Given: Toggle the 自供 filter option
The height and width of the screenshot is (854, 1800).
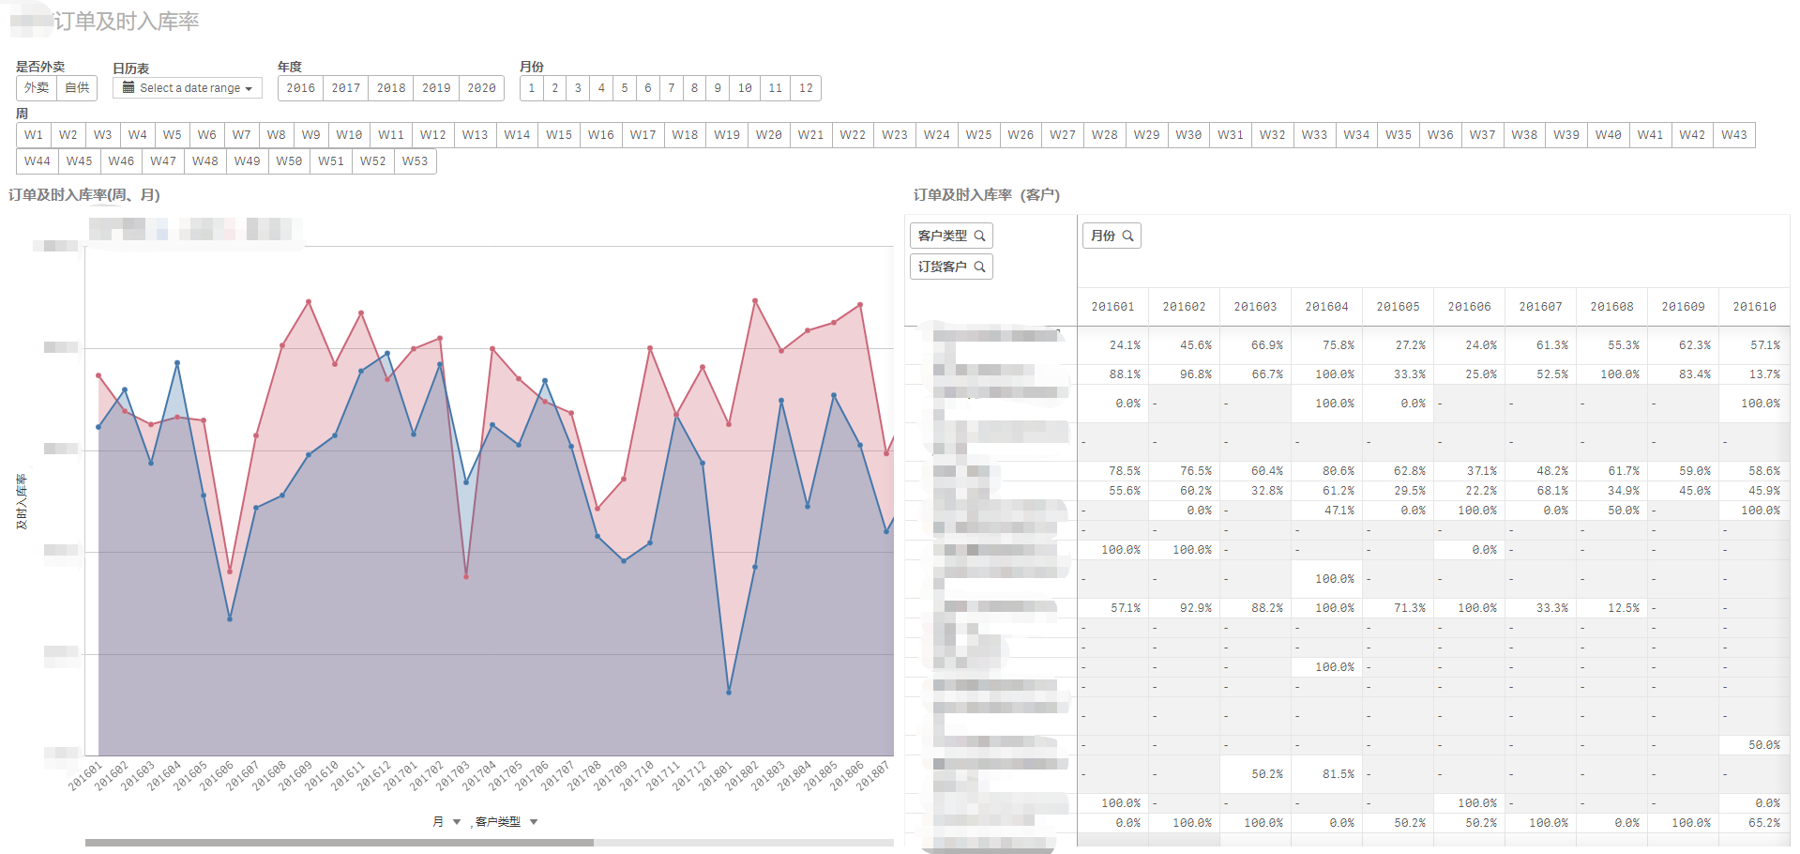Looking at the screenshot, I should click(x=77, y=88).
